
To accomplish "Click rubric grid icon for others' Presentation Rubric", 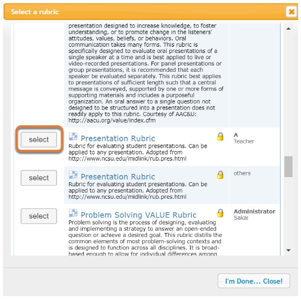I will point(73,175).
